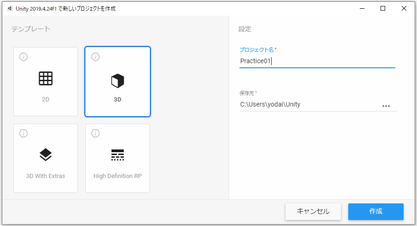Image resolution: width=417 pixels, height=226 pixels.
Task: Open info for the 2D template
Action: (24, 57)
